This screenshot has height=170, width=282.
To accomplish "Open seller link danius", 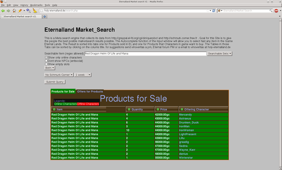I will 183,154.
